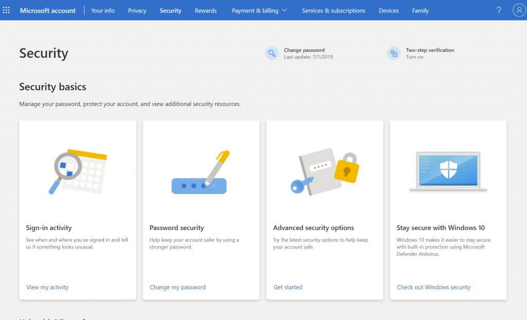
Task: Click the 'See when and where you've signed in' text
Action: pyautogui.click(x=77, y=243)
